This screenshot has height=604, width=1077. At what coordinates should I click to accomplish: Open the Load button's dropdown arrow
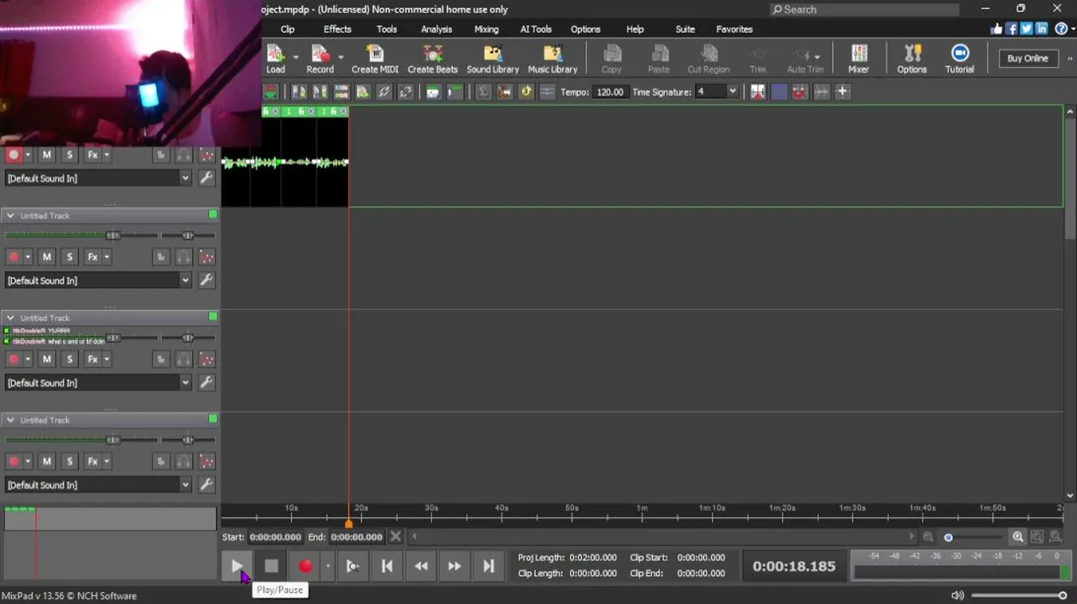295,57
